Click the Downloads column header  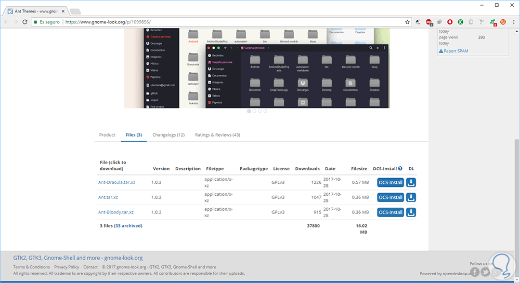point(307,168)
